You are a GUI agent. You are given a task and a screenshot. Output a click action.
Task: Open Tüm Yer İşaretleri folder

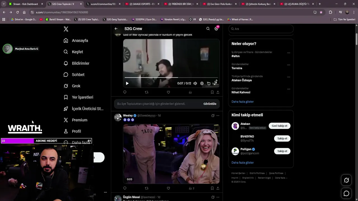345,20
